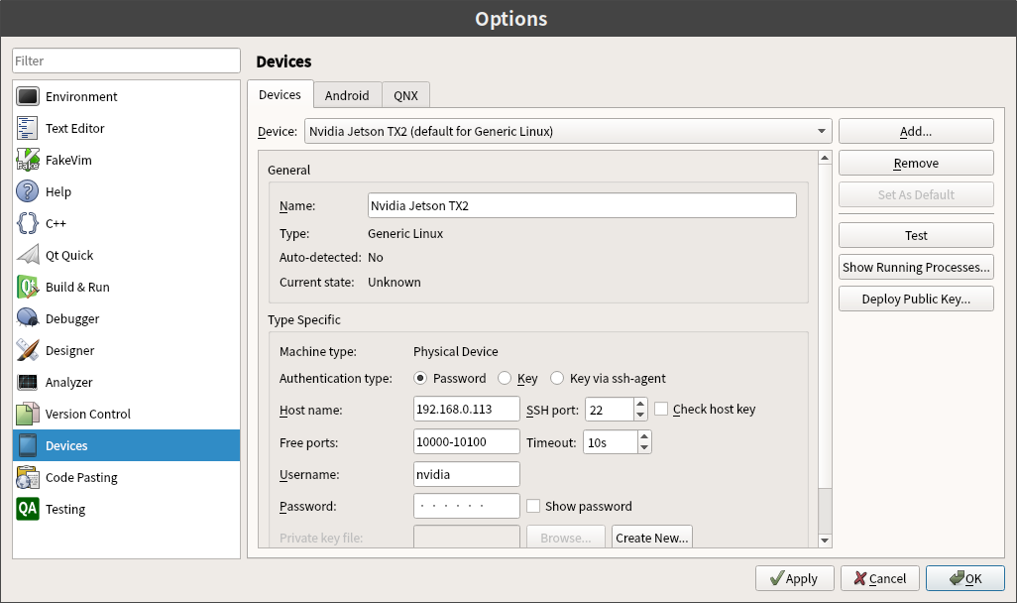Click the Add... button

(x=916, y=131)
